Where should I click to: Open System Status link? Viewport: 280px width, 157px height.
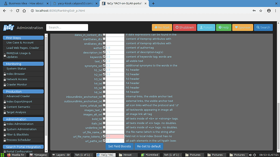(x=16, y=69)
